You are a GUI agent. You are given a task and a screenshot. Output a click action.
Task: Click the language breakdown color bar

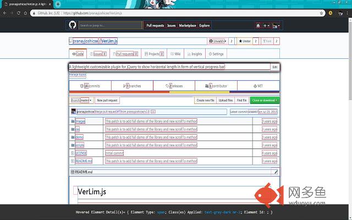point(174,92)
